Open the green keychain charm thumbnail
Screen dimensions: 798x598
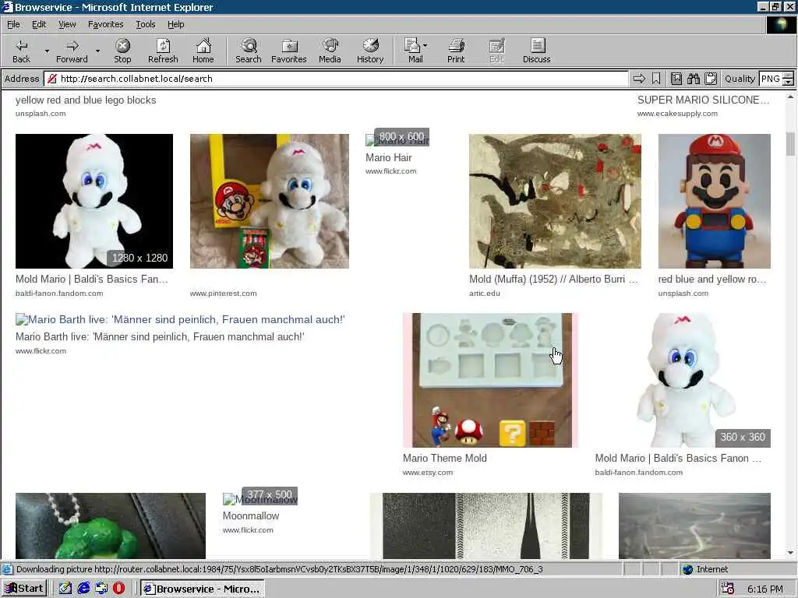click(x=111, y=526)
